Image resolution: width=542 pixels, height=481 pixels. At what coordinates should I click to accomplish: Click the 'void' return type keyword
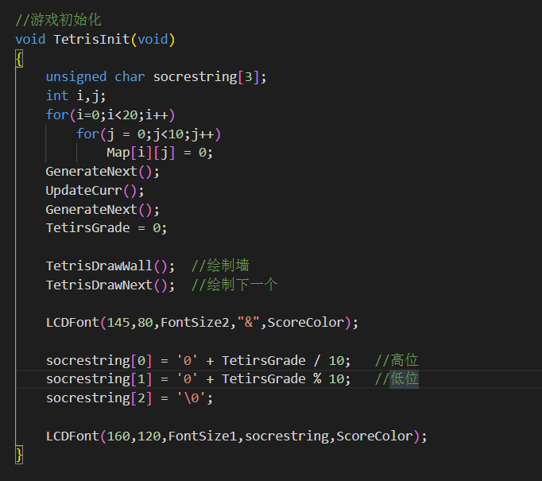point(30,39)
